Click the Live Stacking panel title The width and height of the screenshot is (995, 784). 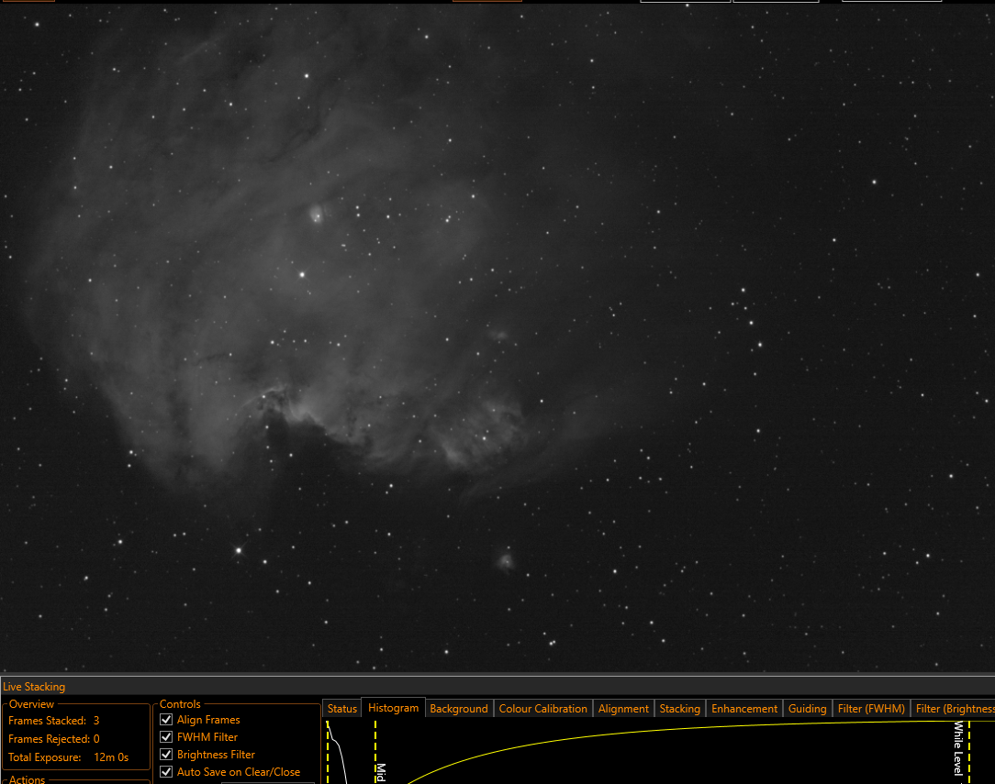tap(34, 687)
